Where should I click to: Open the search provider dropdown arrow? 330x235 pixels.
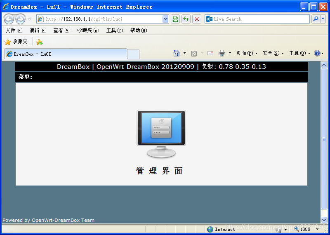323,19
